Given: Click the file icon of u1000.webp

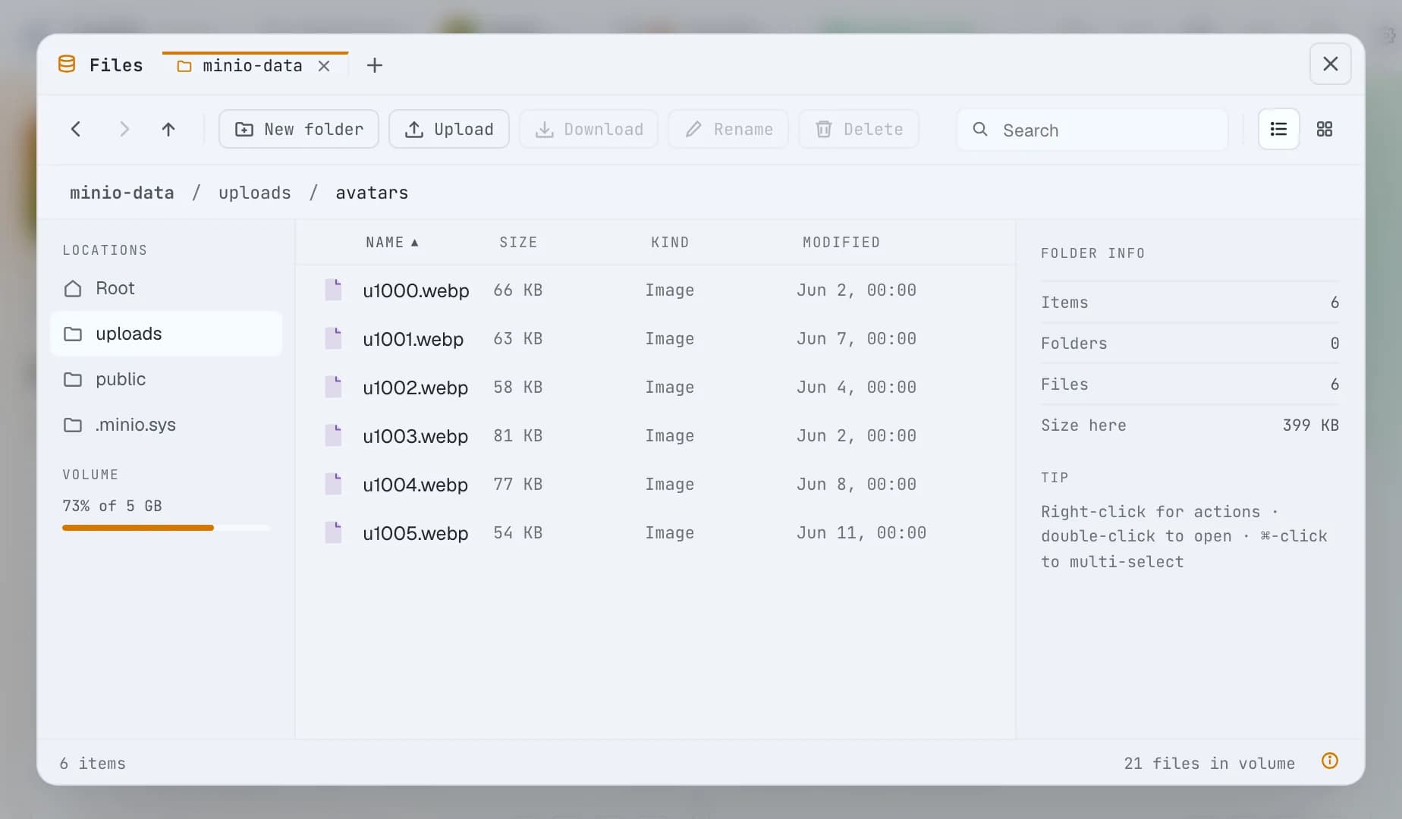Looking at the screenshot, I should 333,290.
